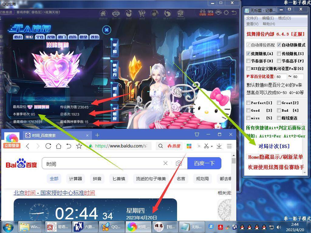Switch to 易语言 taskbar item
311x233 pixels.
pyautogui.click(x=58, y=227)
